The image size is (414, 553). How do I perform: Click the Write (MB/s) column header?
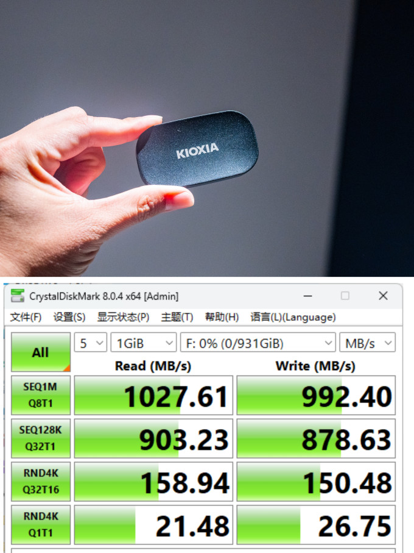(315, 366)
